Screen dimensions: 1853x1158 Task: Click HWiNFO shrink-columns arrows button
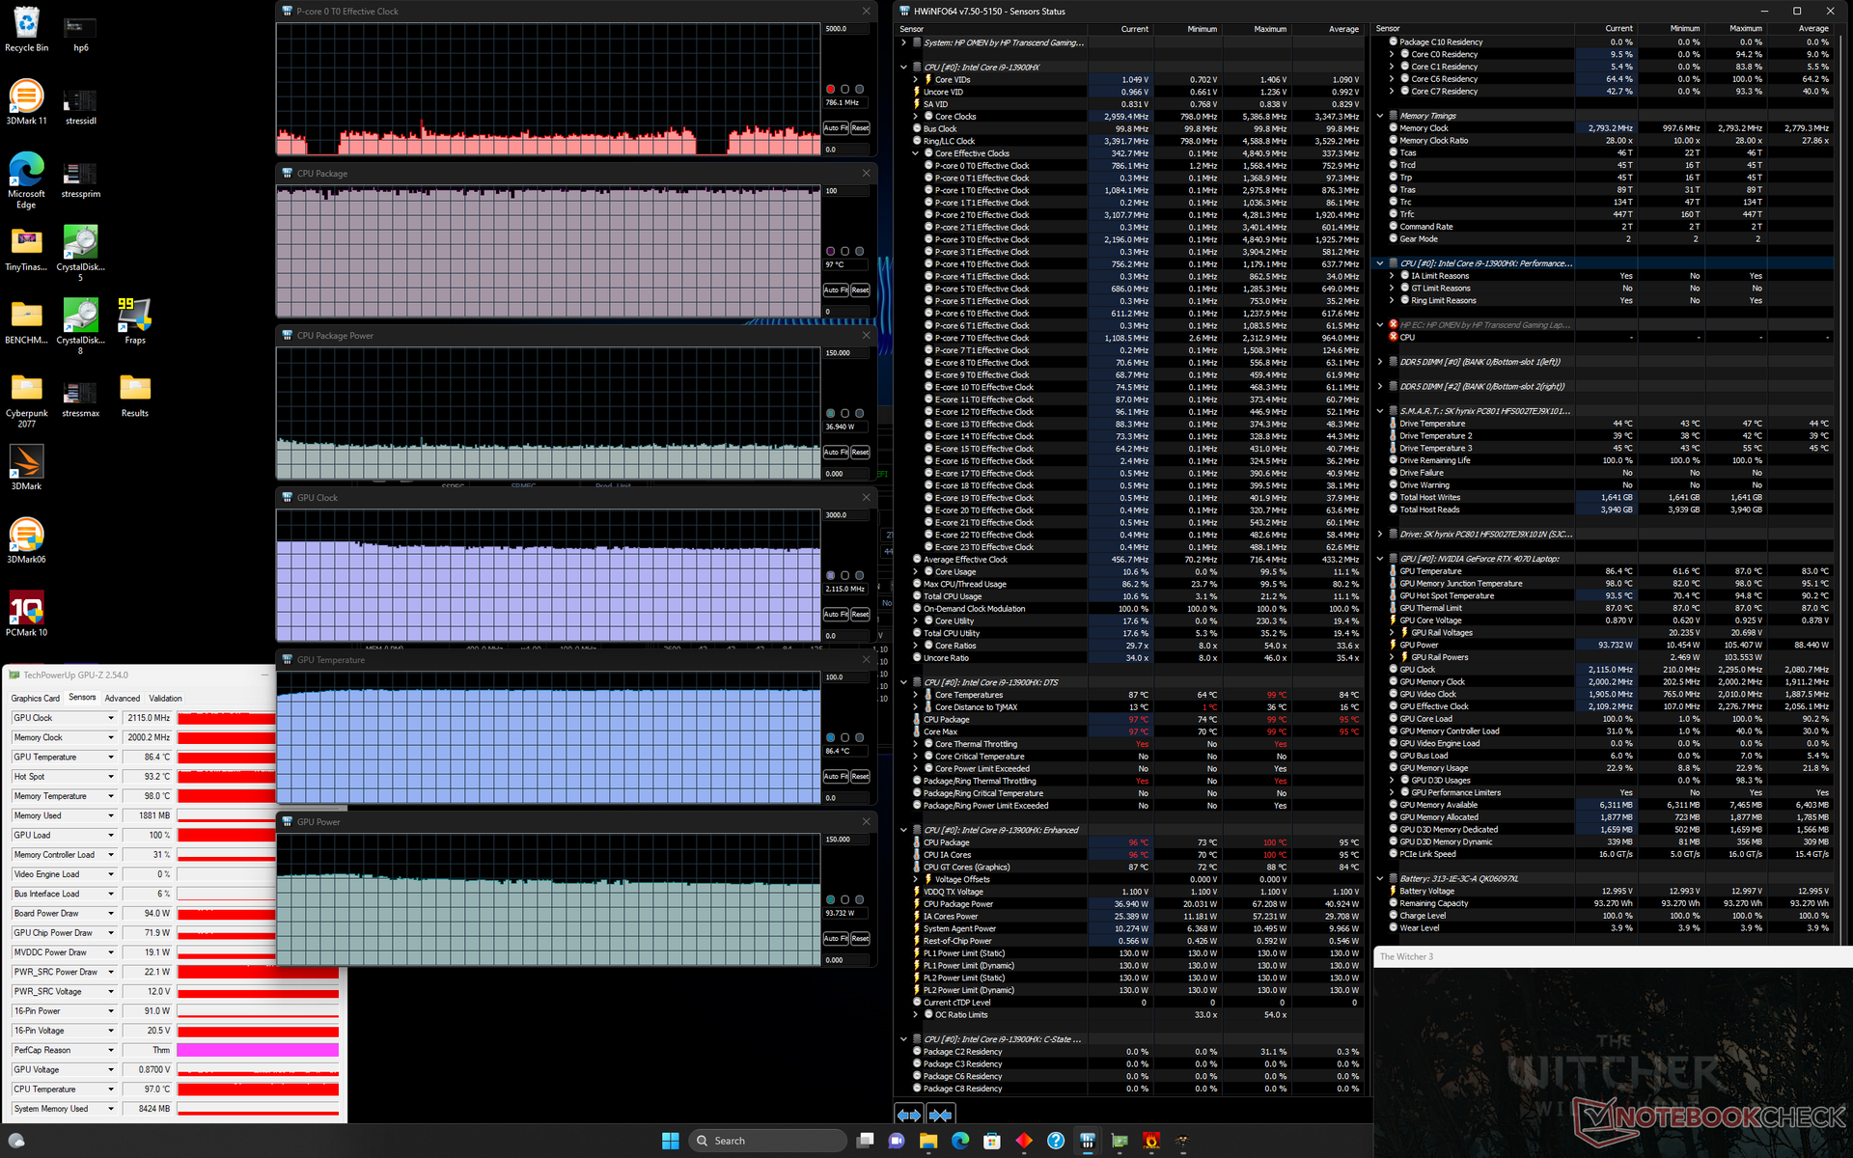tap(941, 1115)
